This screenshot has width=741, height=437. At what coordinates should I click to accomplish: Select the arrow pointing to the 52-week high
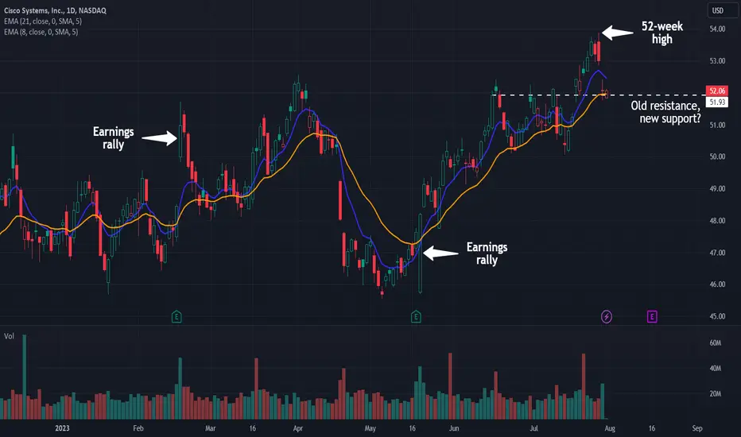[617, 33]
